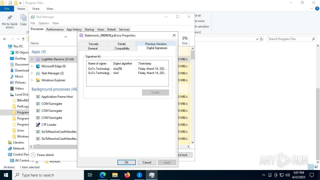The image size is (320, 180).
Task: Launch Firefox from taskbar
Action: pos(127,175)
